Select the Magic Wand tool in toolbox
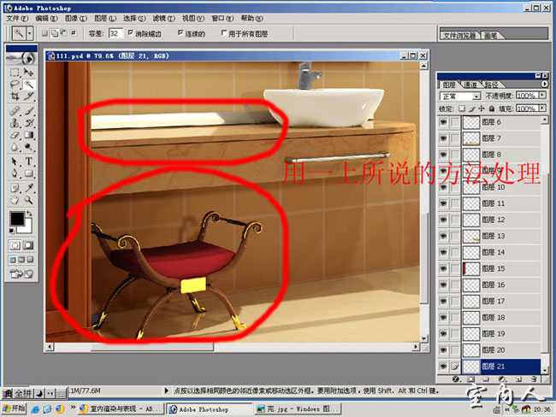The height and width of the screenshot is (417, 556). tap(28, 85)
